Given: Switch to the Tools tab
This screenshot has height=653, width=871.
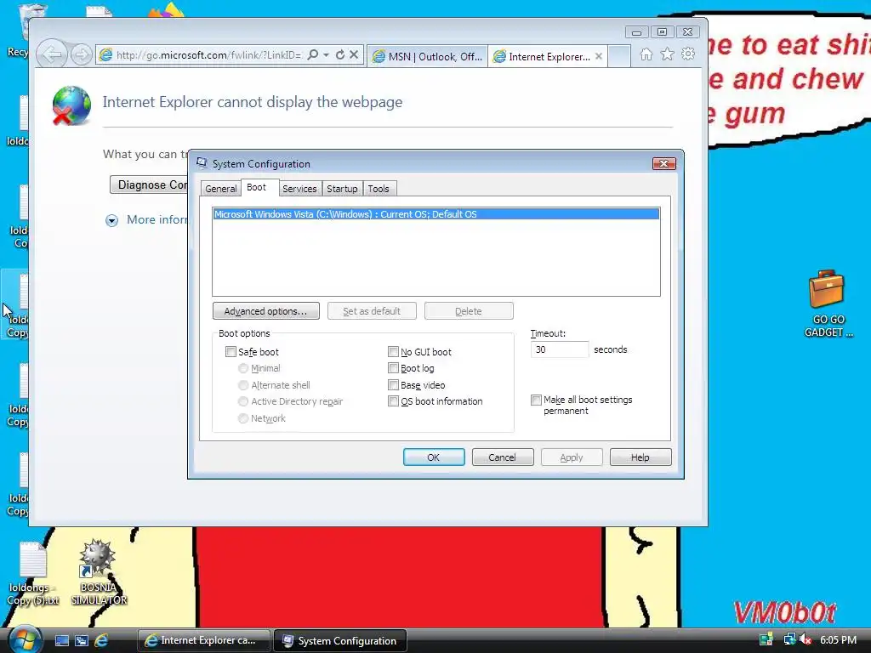Looking at the screenshot, I should pyautogui.click(x=379, y=189).
